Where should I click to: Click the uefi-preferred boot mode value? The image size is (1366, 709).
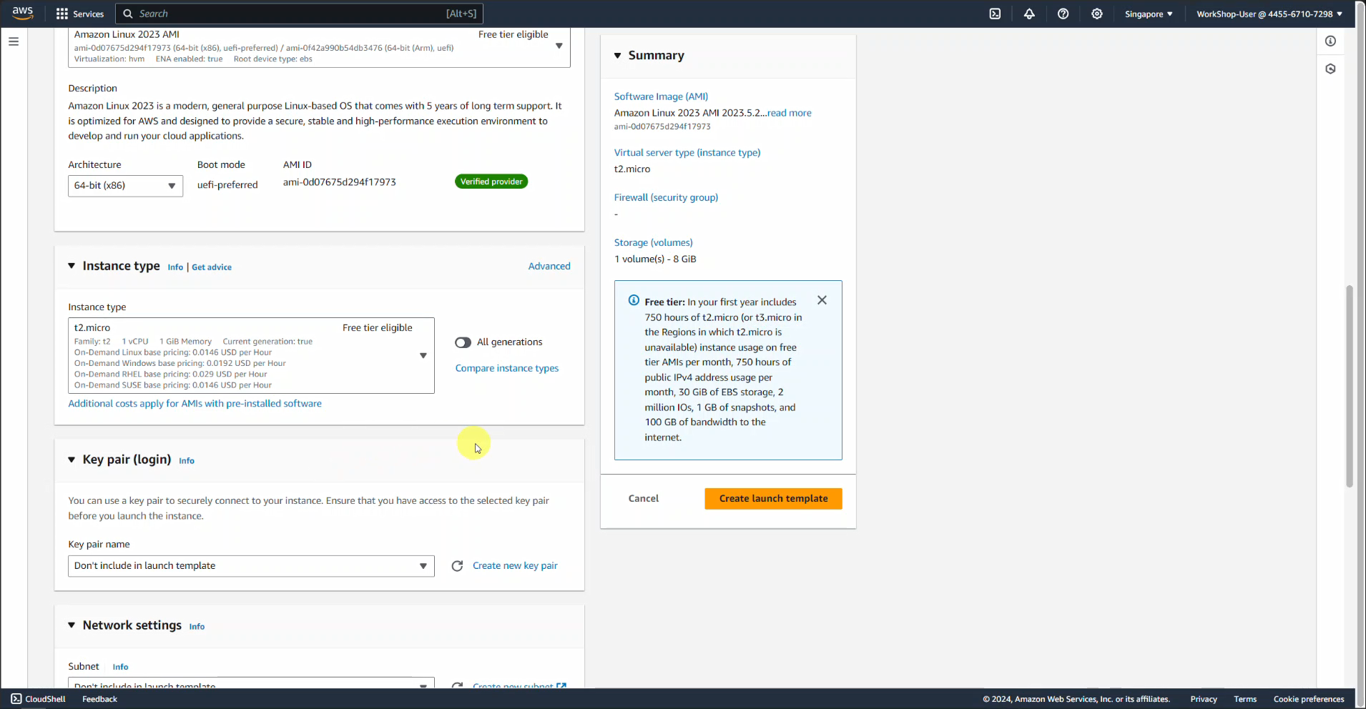tap(227, 185)
